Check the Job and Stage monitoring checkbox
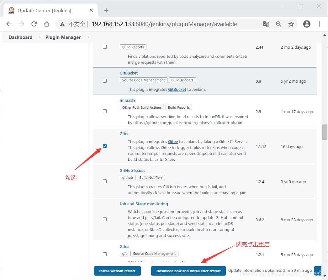328x280 pixels. [105, 219]
